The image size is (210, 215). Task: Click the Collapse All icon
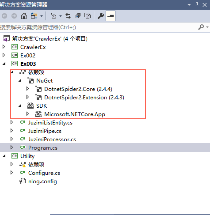pos(78,16)
